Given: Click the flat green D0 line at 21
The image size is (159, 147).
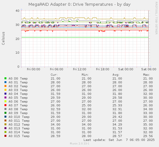Looking at the screenshot, I should click(85, 37).
